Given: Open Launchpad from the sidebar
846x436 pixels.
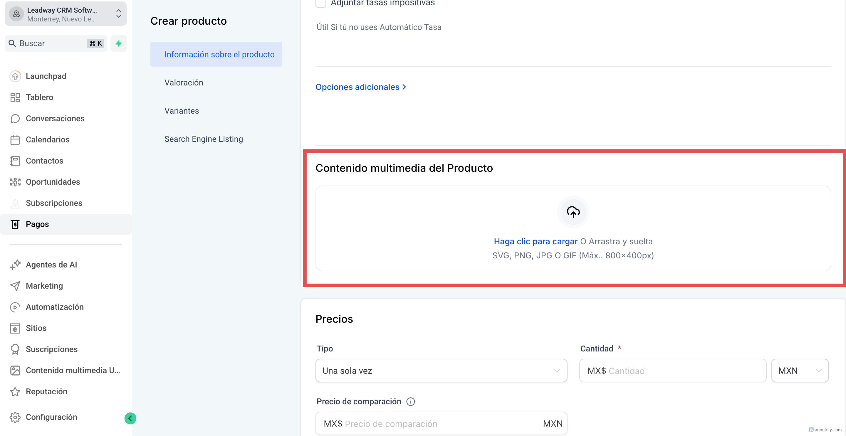Looking at the screenshot, I should (x=46, y=76).
